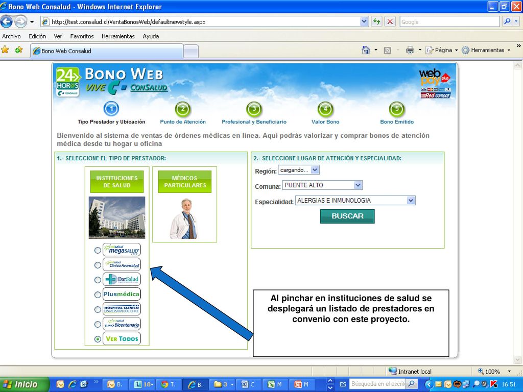Image resolution: width=523 pixels, height=392 pixels.
Task: Open the Favorites Center star icon
Action: tap(5, 50)
